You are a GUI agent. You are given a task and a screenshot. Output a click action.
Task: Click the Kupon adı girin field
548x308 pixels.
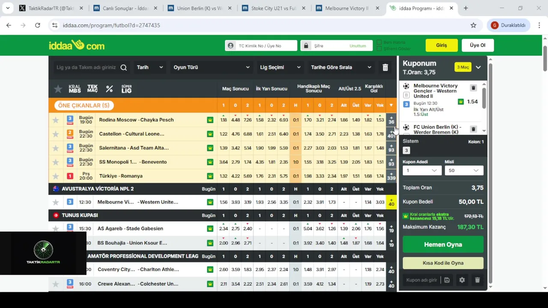(421, 280)
